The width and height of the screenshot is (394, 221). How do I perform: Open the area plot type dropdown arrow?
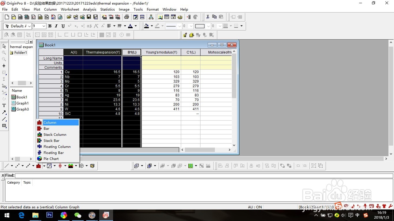[x=76, y=166]
